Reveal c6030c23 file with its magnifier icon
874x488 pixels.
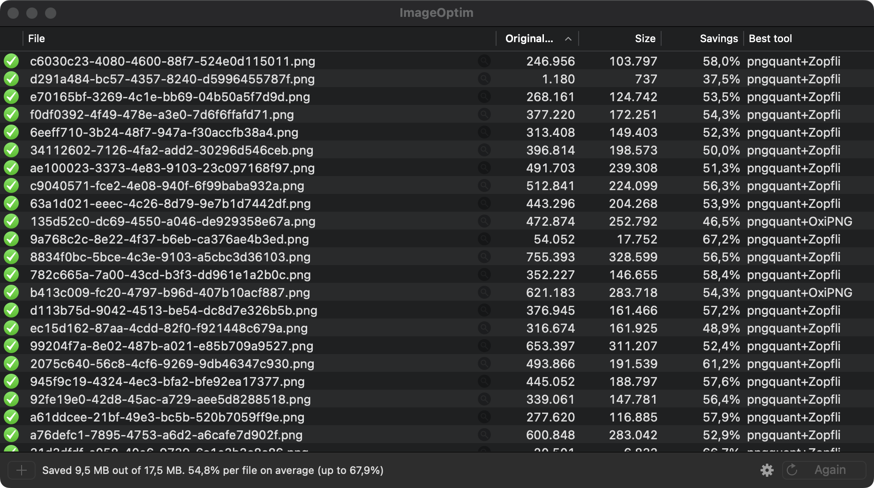484,61
